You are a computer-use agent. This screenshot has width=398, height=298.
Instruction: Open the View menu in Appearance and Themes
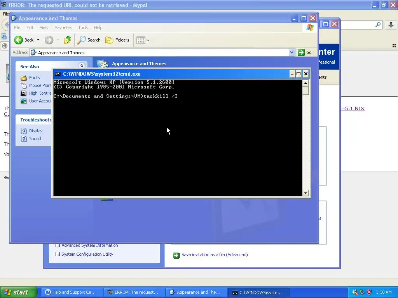click(x=44, y=28)
